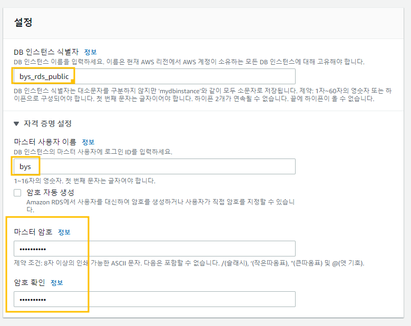411x326 pixels.
Task: Click the 암호 확인 password field
Action: (154, 299)
